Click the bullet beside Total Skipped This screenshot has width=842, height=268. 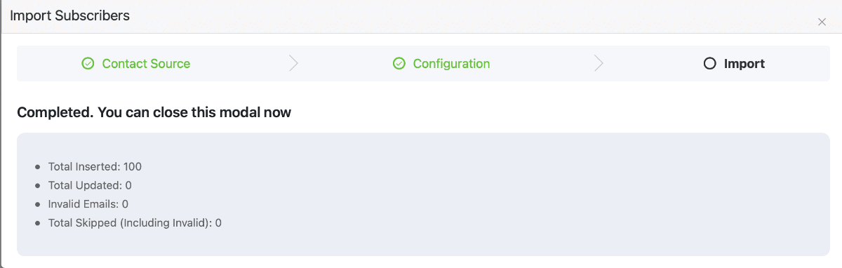[37, 223]
